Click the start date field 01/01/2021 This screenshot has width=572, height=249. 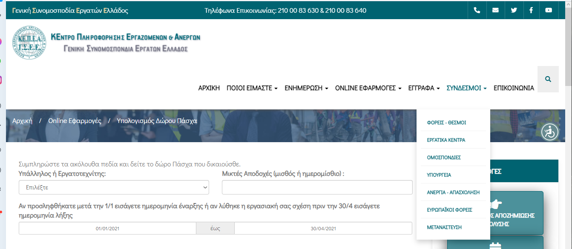[x=107, y=229]
